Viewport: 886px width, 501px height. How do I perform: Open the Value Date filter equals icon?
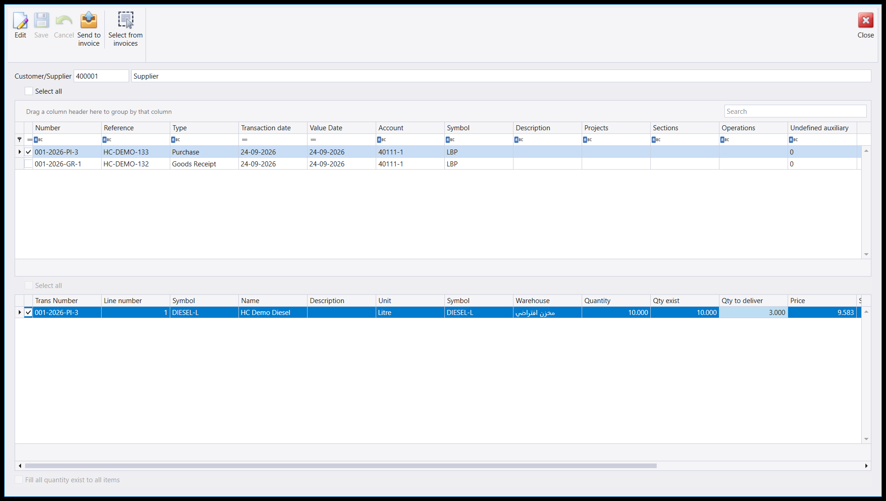click(313, 139)
